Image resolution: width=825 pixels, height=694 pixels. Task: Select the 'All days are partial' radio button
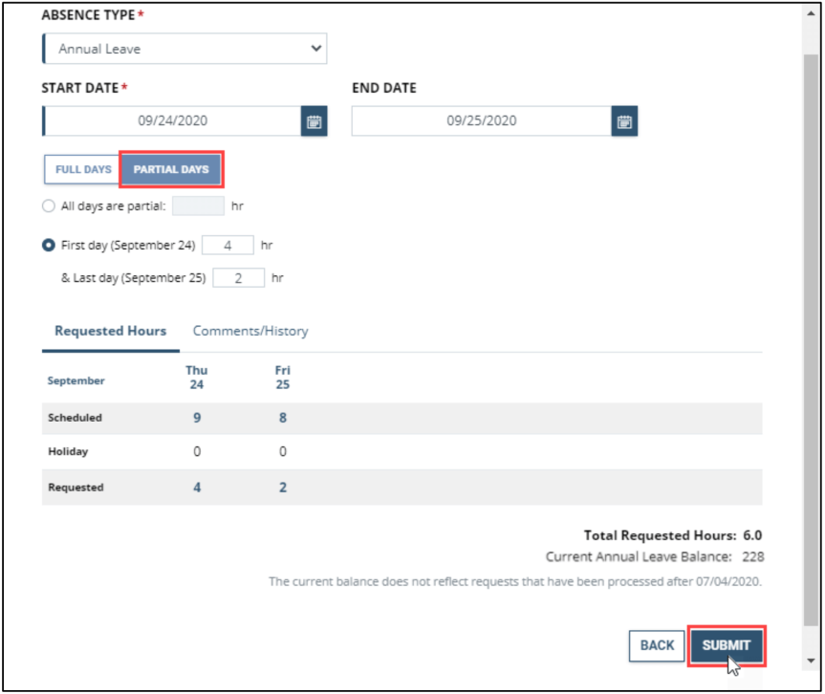(x=48, y=206)
